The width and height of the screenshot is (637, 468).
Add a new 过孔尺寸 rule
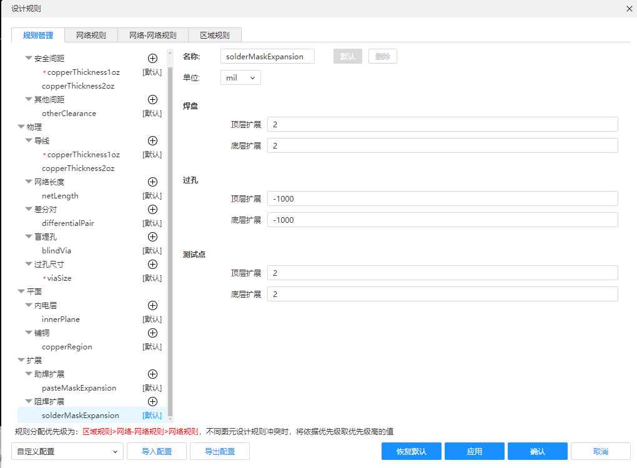tap(152, 264)
